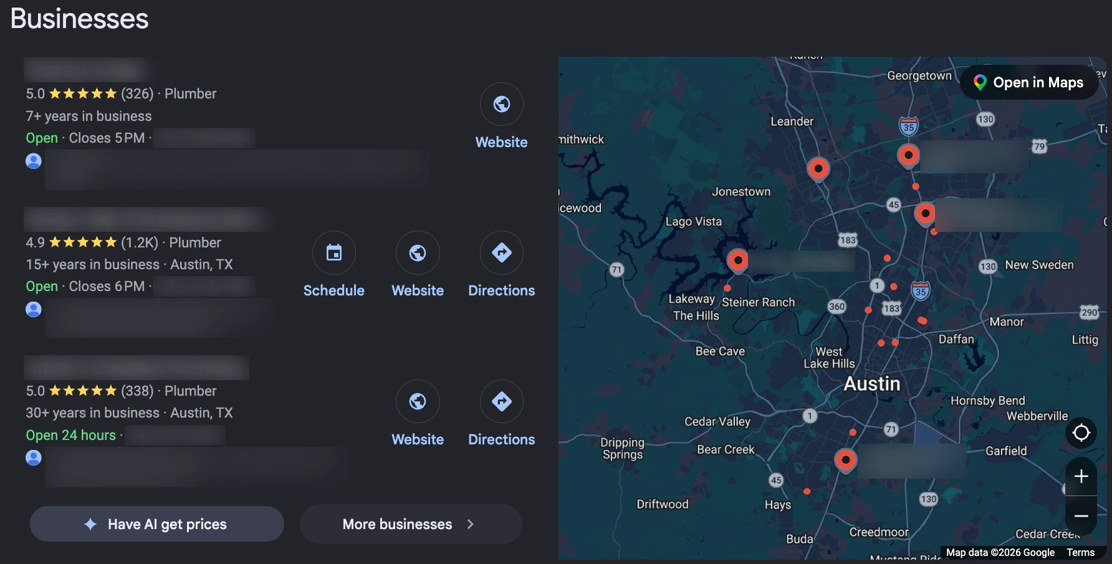Open website icon for 338-review plumber
1112x564 pixels.
[418, 401]
